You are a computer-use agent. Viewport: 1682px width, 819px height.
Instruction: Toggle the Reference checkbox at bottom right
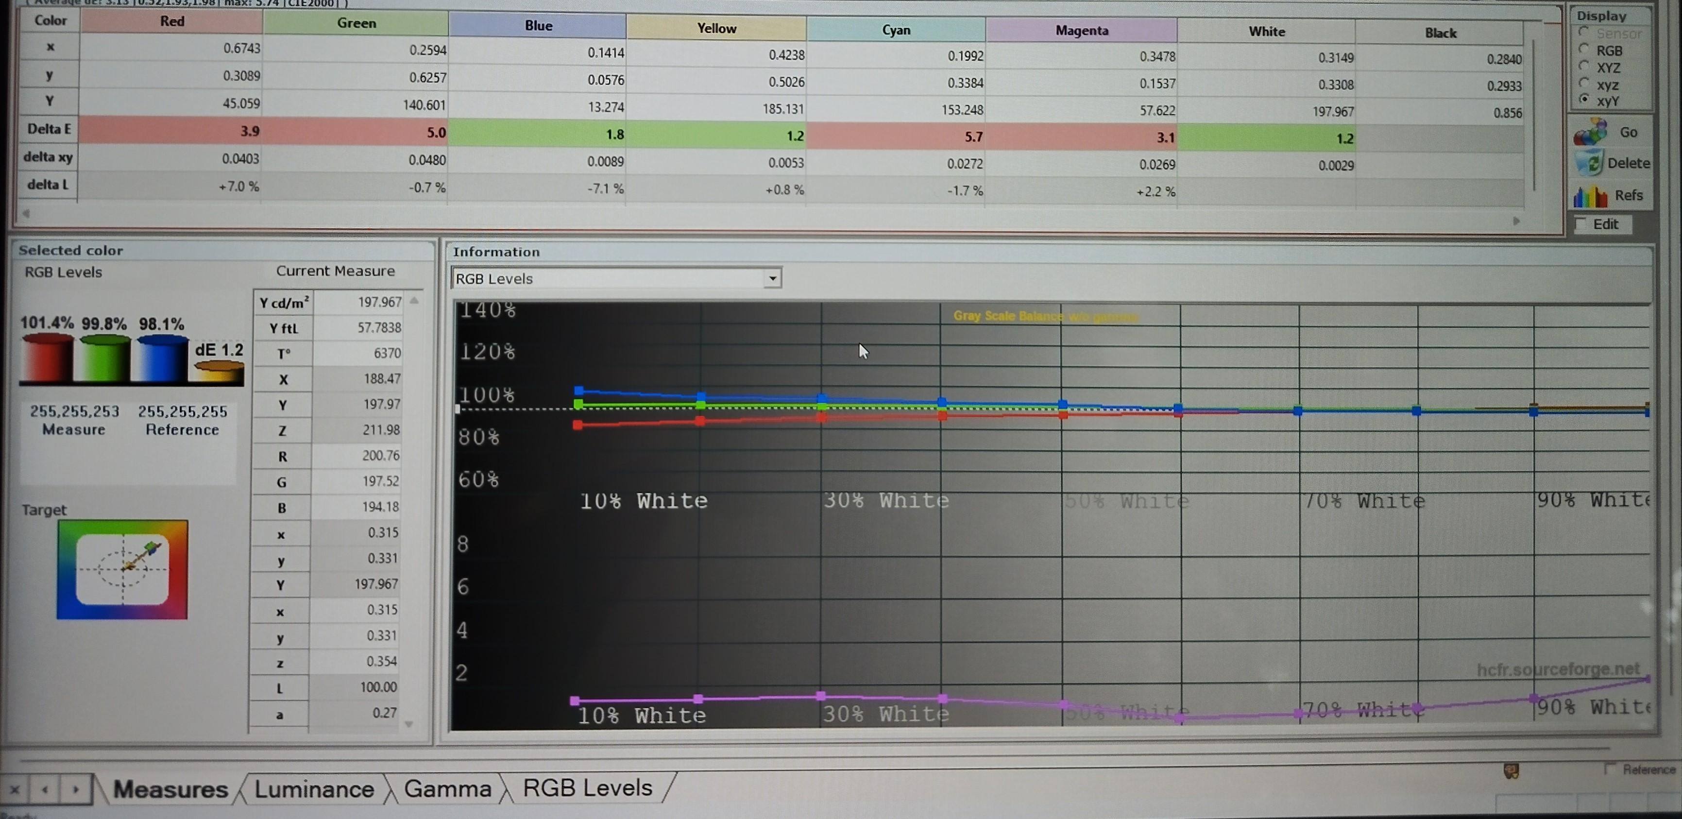[x=1610, y=768]
